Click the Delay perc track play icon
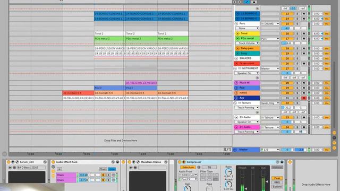The width and height of the screenshot is (340, 191). tap(237, 48)
